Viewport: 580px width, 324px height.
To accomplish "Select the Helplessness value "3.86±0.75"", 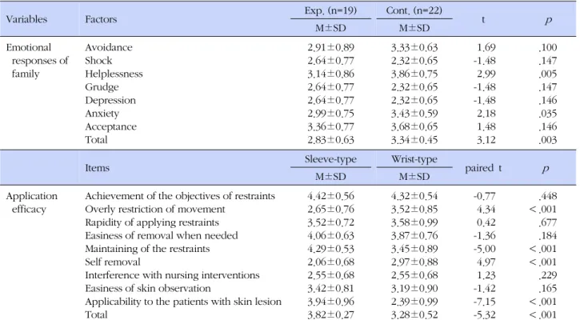I will point(414,74).
